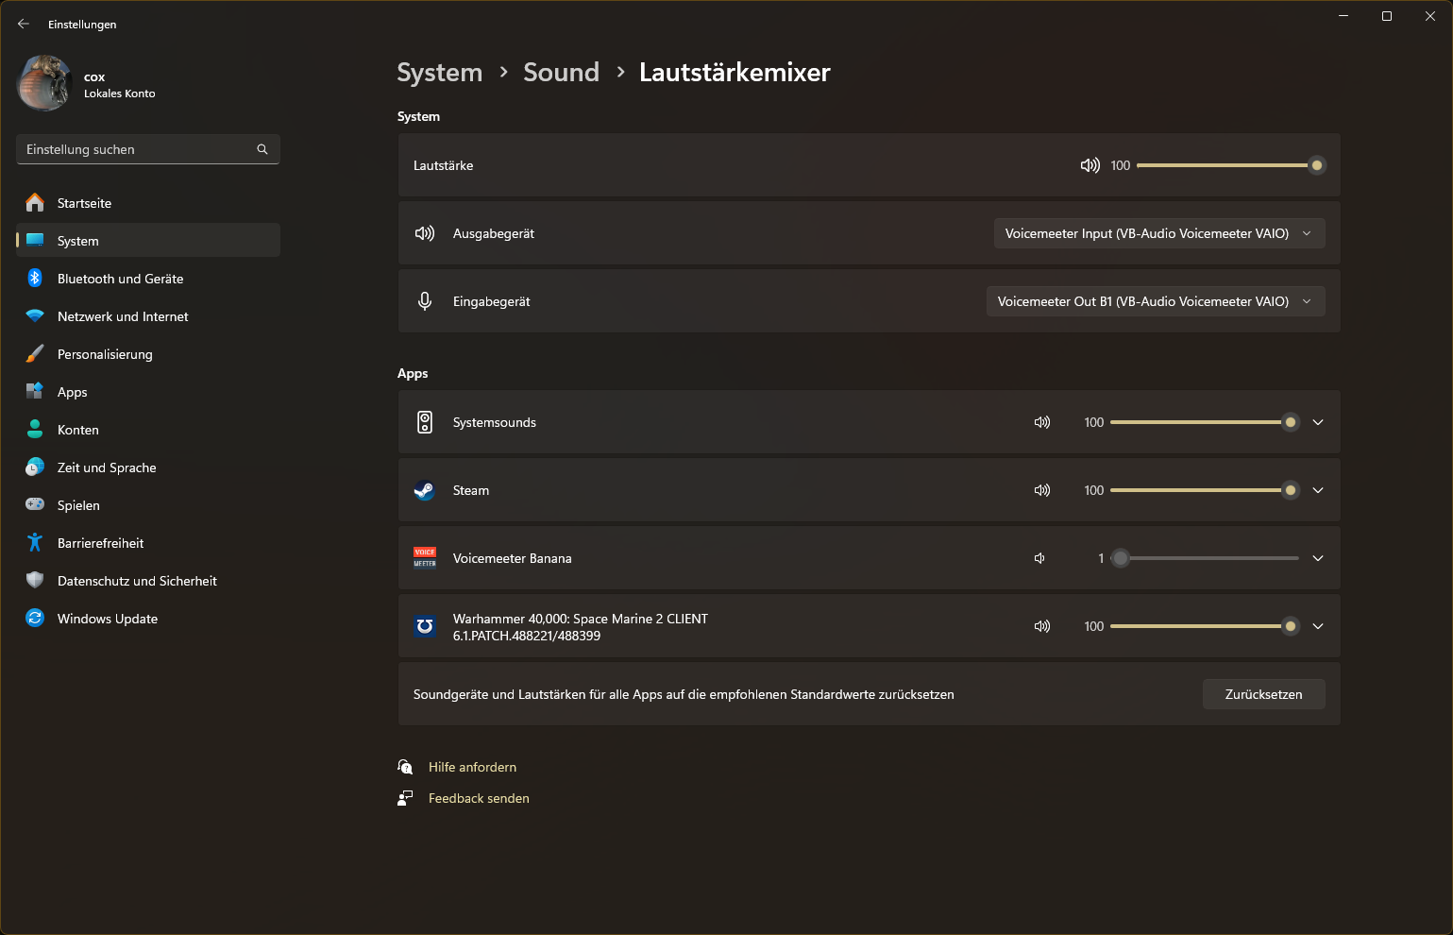Click the cox Lokales Konto label

pos(119,85)
